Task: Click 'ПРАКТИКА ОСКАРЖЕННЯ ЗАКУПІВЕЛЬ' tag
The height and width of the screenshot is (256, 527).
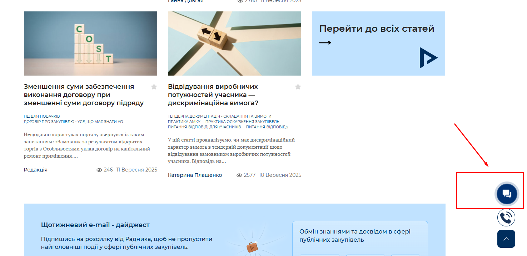Action: [242, 122]
